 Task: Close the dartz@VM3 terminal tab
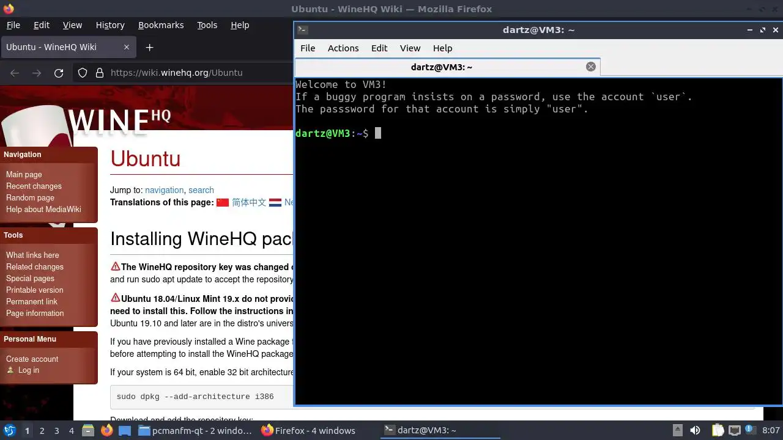click(591, 67)
